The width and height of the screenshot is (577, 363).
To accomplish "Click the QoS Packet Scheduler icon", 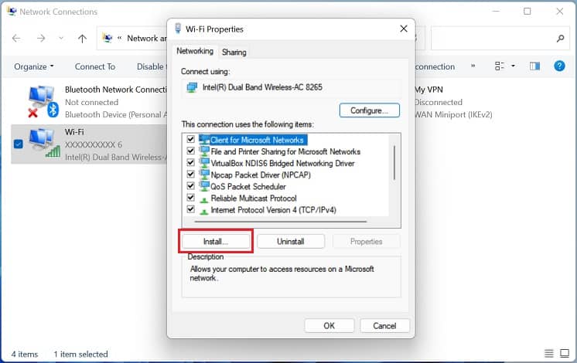I will (204, 186).
